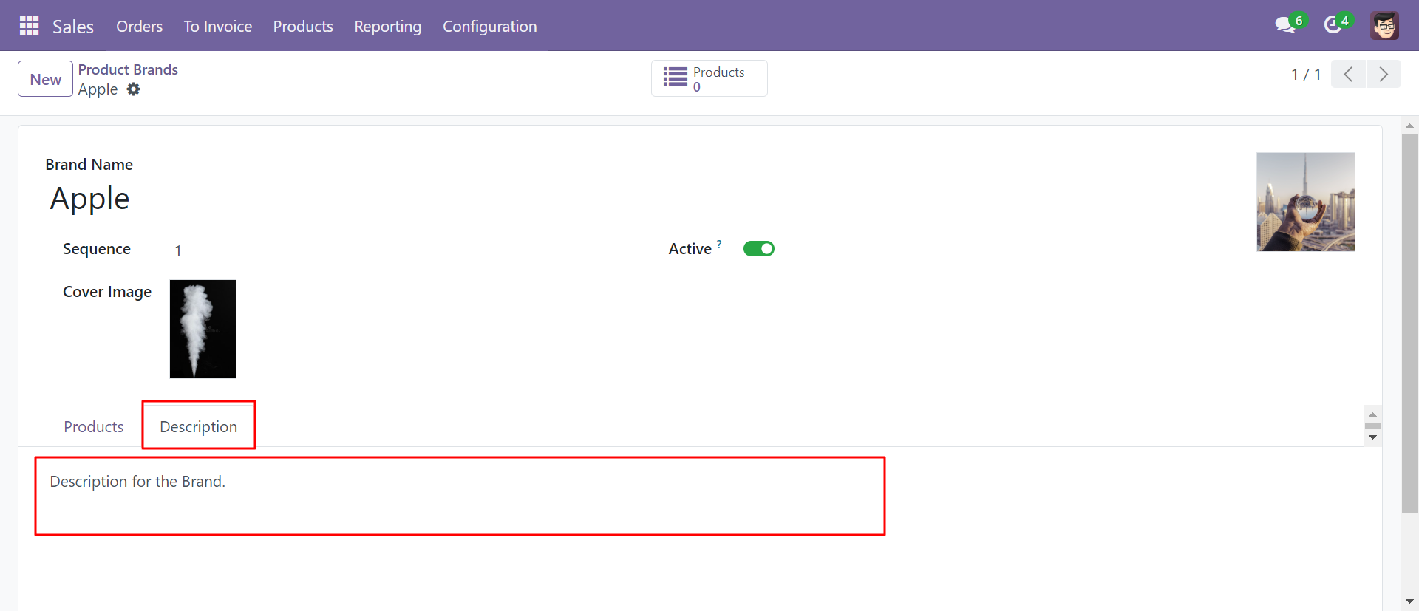Open the Product Brands breadcrumb link
This screenshot has width=1419, height=611.
tap(128, 69)
